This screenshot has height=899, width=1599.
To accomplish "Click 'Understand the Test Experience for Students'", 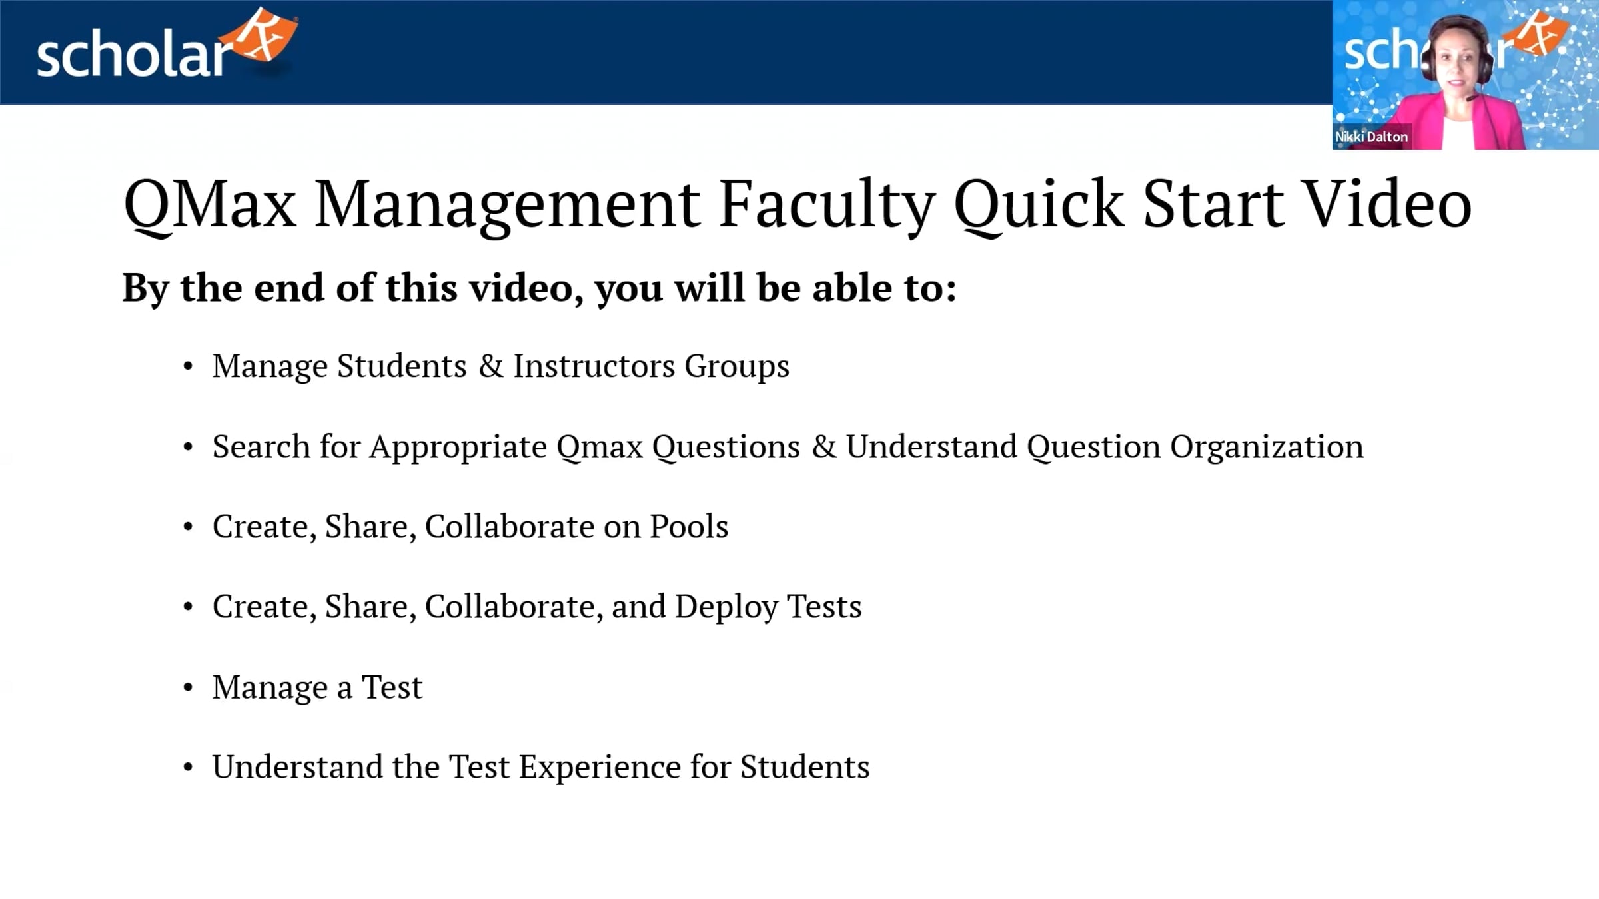I will coord(540,767).
